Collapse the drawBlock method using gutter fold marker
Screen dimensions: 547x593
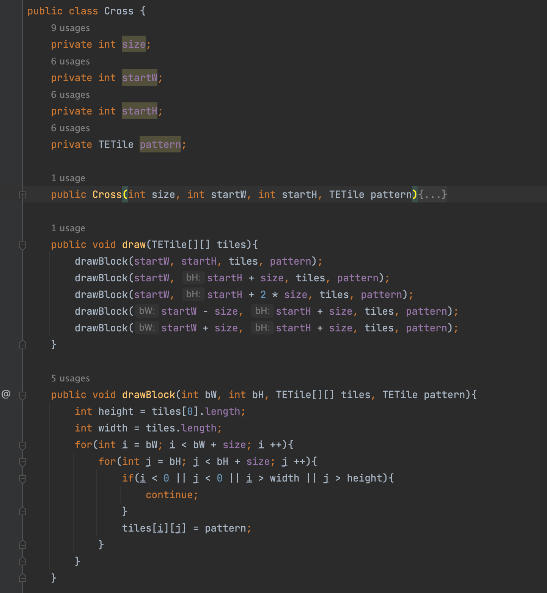[x=23, y=395]
